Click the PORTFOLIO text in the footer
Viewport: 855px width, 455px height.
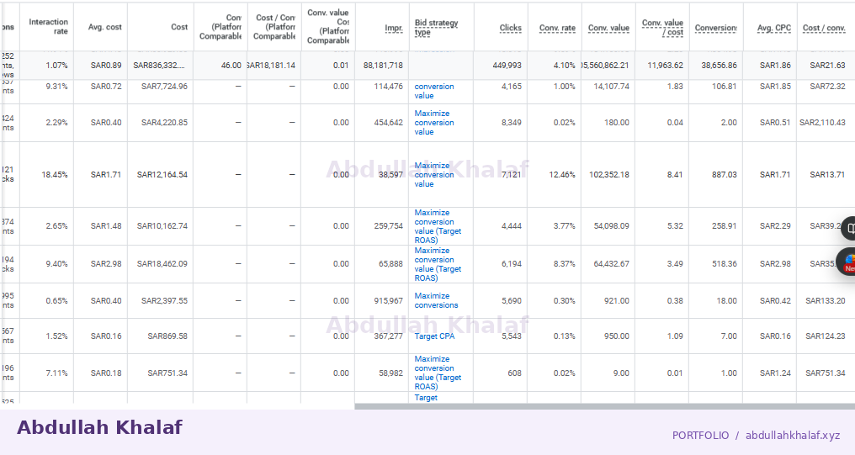pyautogui.click(x=700, y=436)
